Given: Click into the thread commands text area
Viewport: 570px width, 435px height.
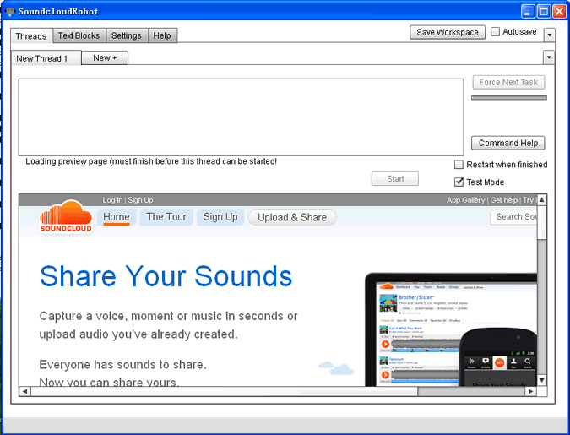Looking at the screenshot, I should point(241,117).
